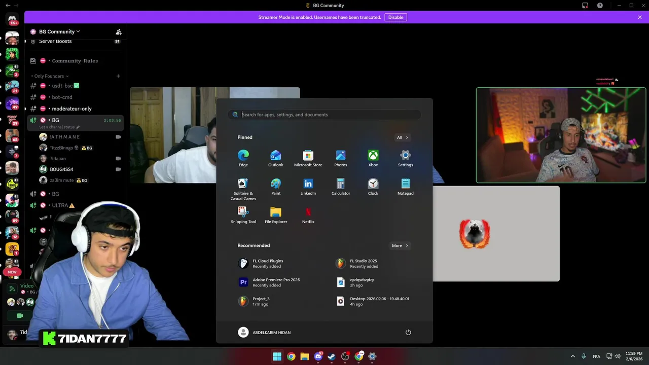Launch the Xbox app

(x=373, y=158)
